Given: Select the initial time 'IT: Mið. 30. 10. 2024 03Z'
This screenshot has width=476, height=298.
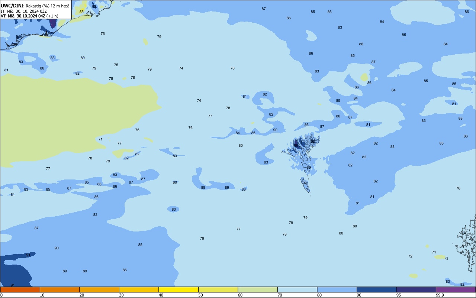Looking at the screenshot, I should [24, 11].
